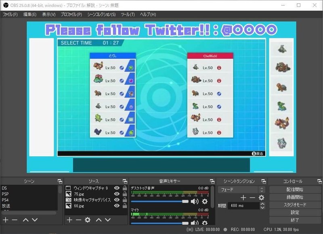
Task: Pop out the ソース dock panel
Action: point(125,181)
